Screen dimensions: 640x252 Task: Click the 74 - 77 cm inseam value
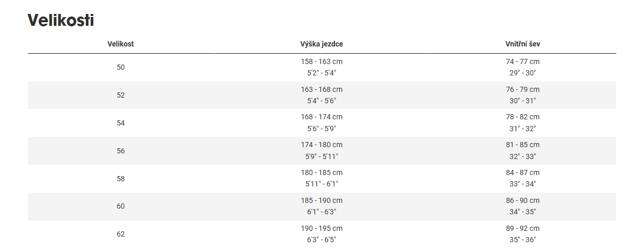[x=522, y=61]
